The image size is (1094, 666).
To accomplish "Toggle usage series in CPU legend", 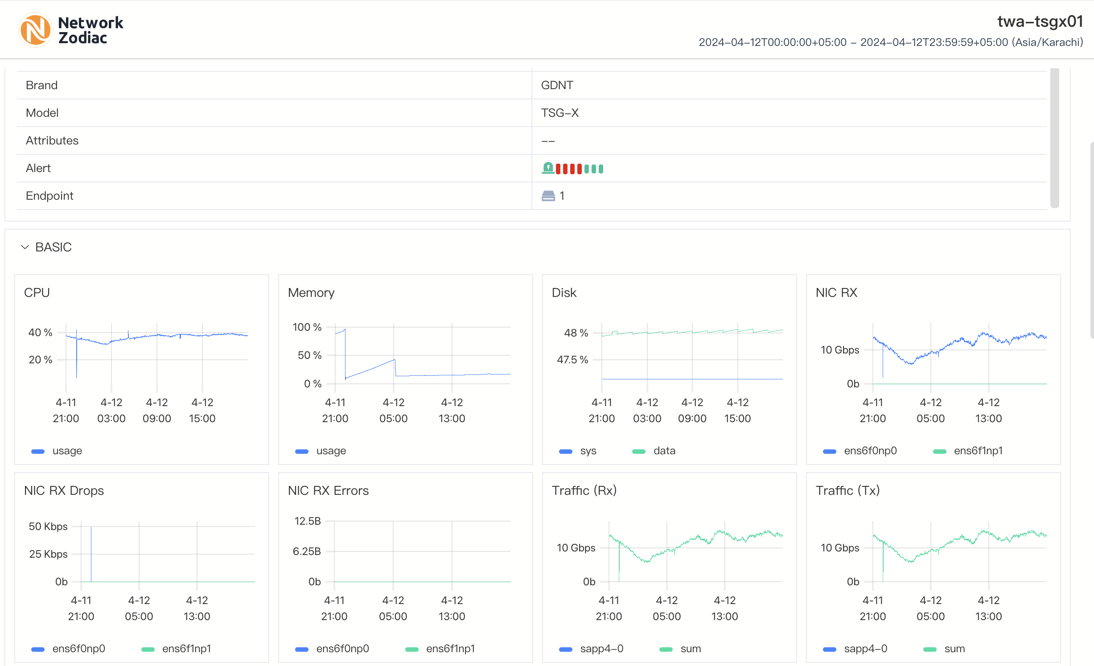I will click(67, 451).
